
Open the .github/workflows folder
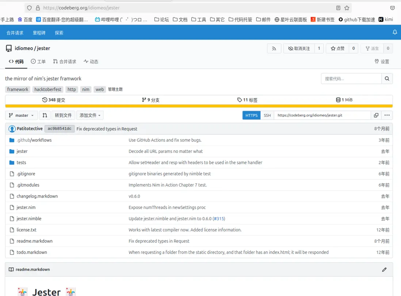34,140
